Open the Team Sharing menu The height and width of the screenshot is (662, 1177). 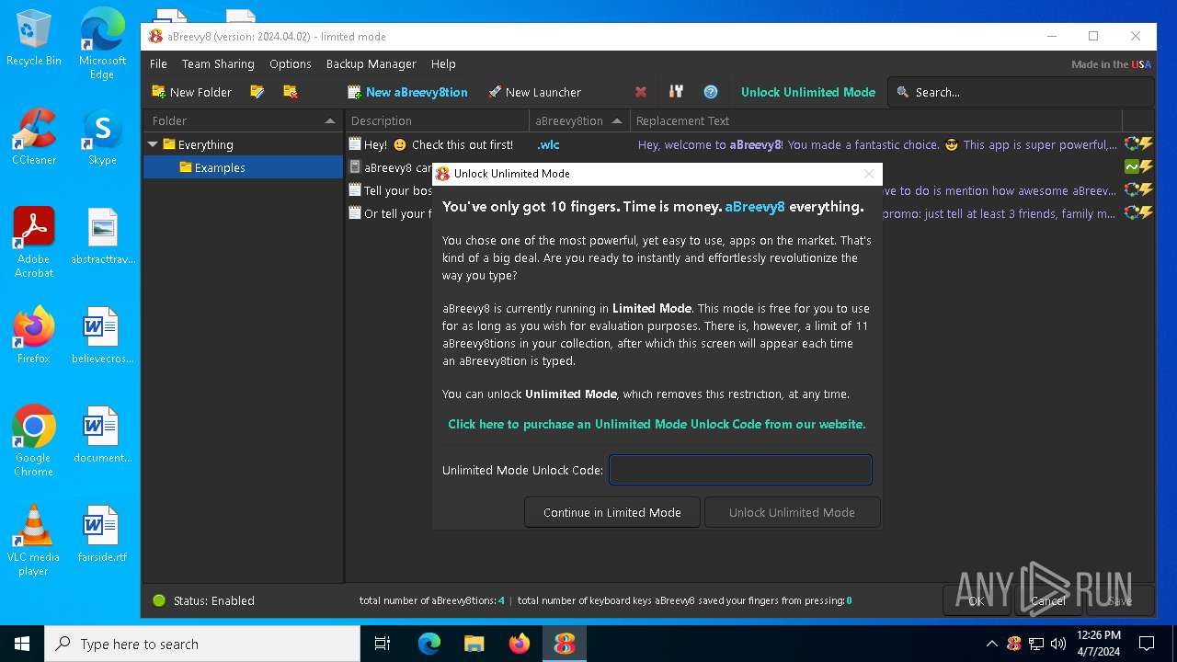pos(218,63)
